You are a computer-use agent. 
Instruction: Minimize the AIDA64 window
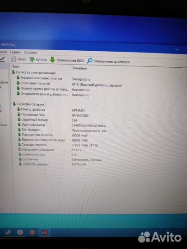click(x=177, y=49)
